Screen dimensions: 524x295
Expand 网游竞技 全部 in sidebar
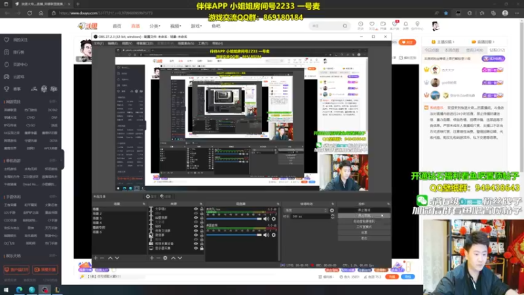[x=53, y=102]
